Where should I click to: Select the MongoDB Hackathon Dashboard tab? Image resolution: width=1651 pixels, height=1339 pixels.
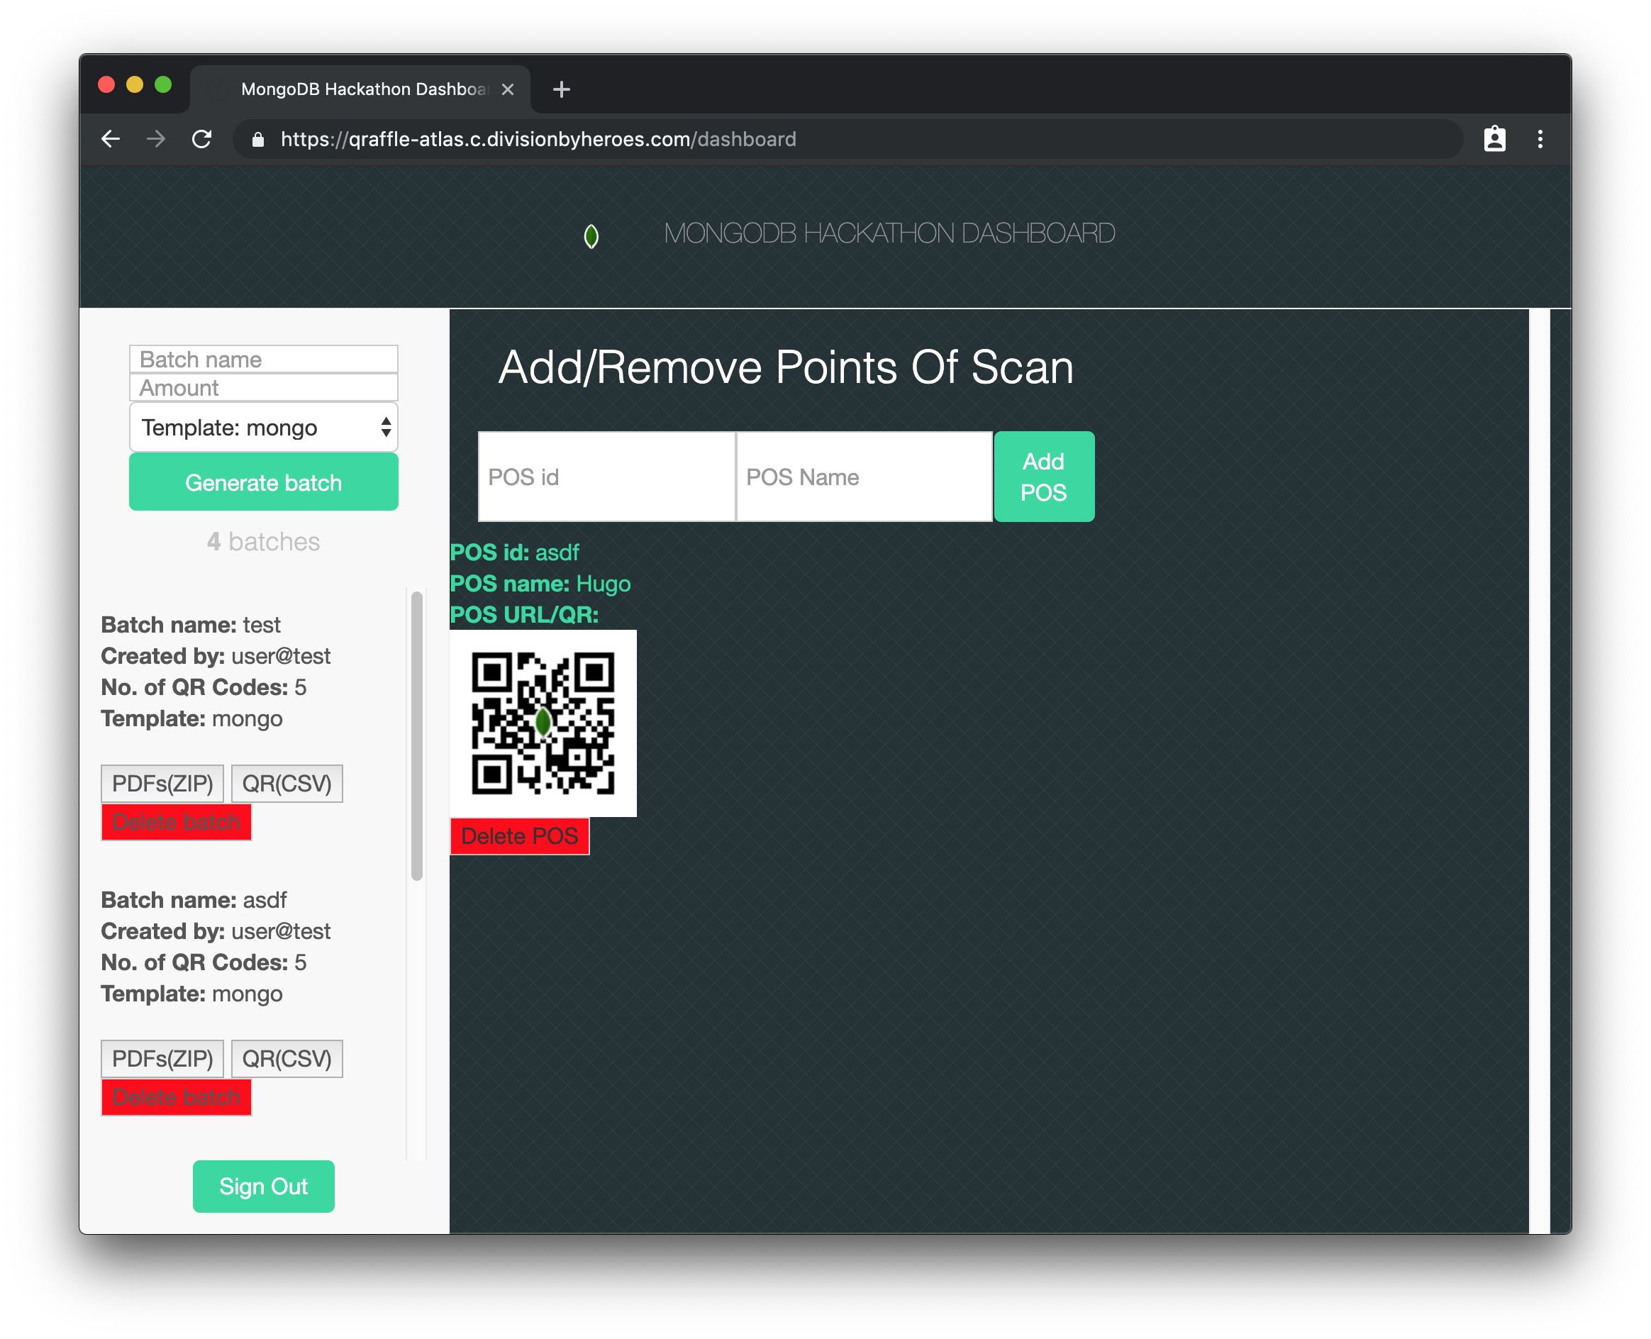click(x=362, y=89)
